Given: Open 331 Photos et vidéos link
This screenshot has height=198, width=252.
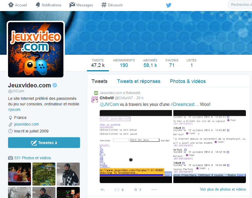Looking at the screenshot, I should pyautogui.click(x=32, y=158).
